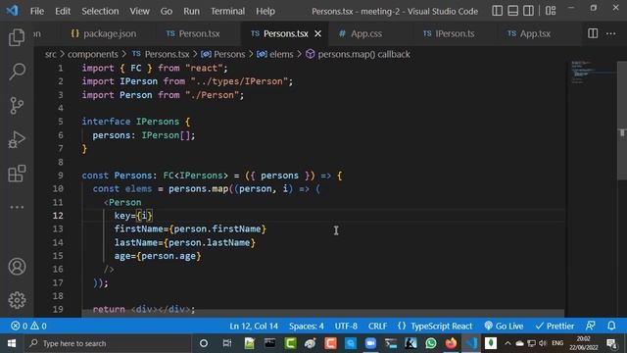Viewport: 627px width, 353px height.
Task: Click line number 9 in gutter
Action: (60, 176)
